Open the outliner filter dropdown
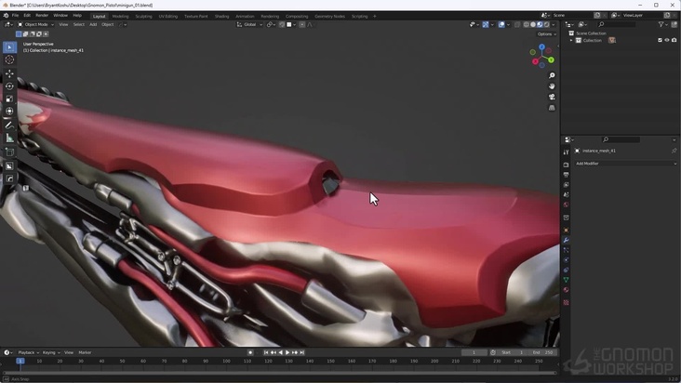The height and width of the screenshot is (383, 681). coord(662,25)
